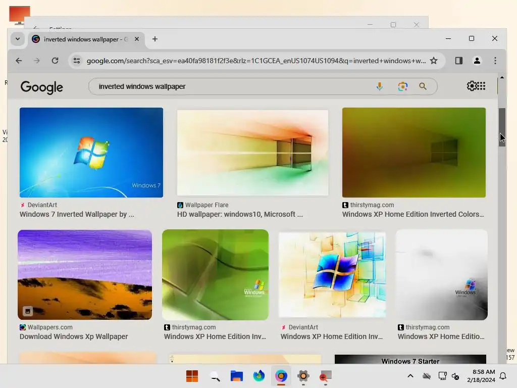Screen dimensions: 517x388
Task: Open the Chrome three-dot menu
Action: [495, 61]
